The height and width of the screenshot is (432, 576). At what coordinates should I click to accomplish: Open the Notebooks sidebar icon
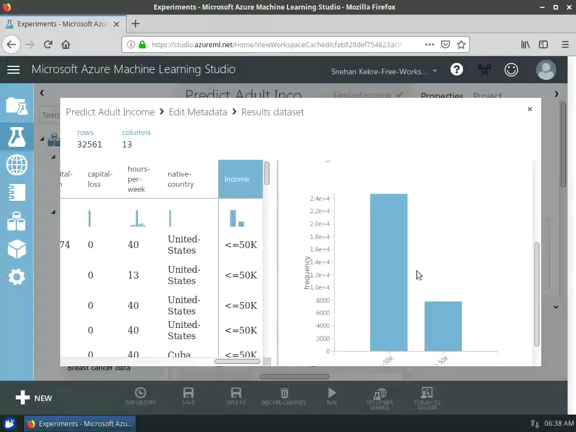pos(16,193)
